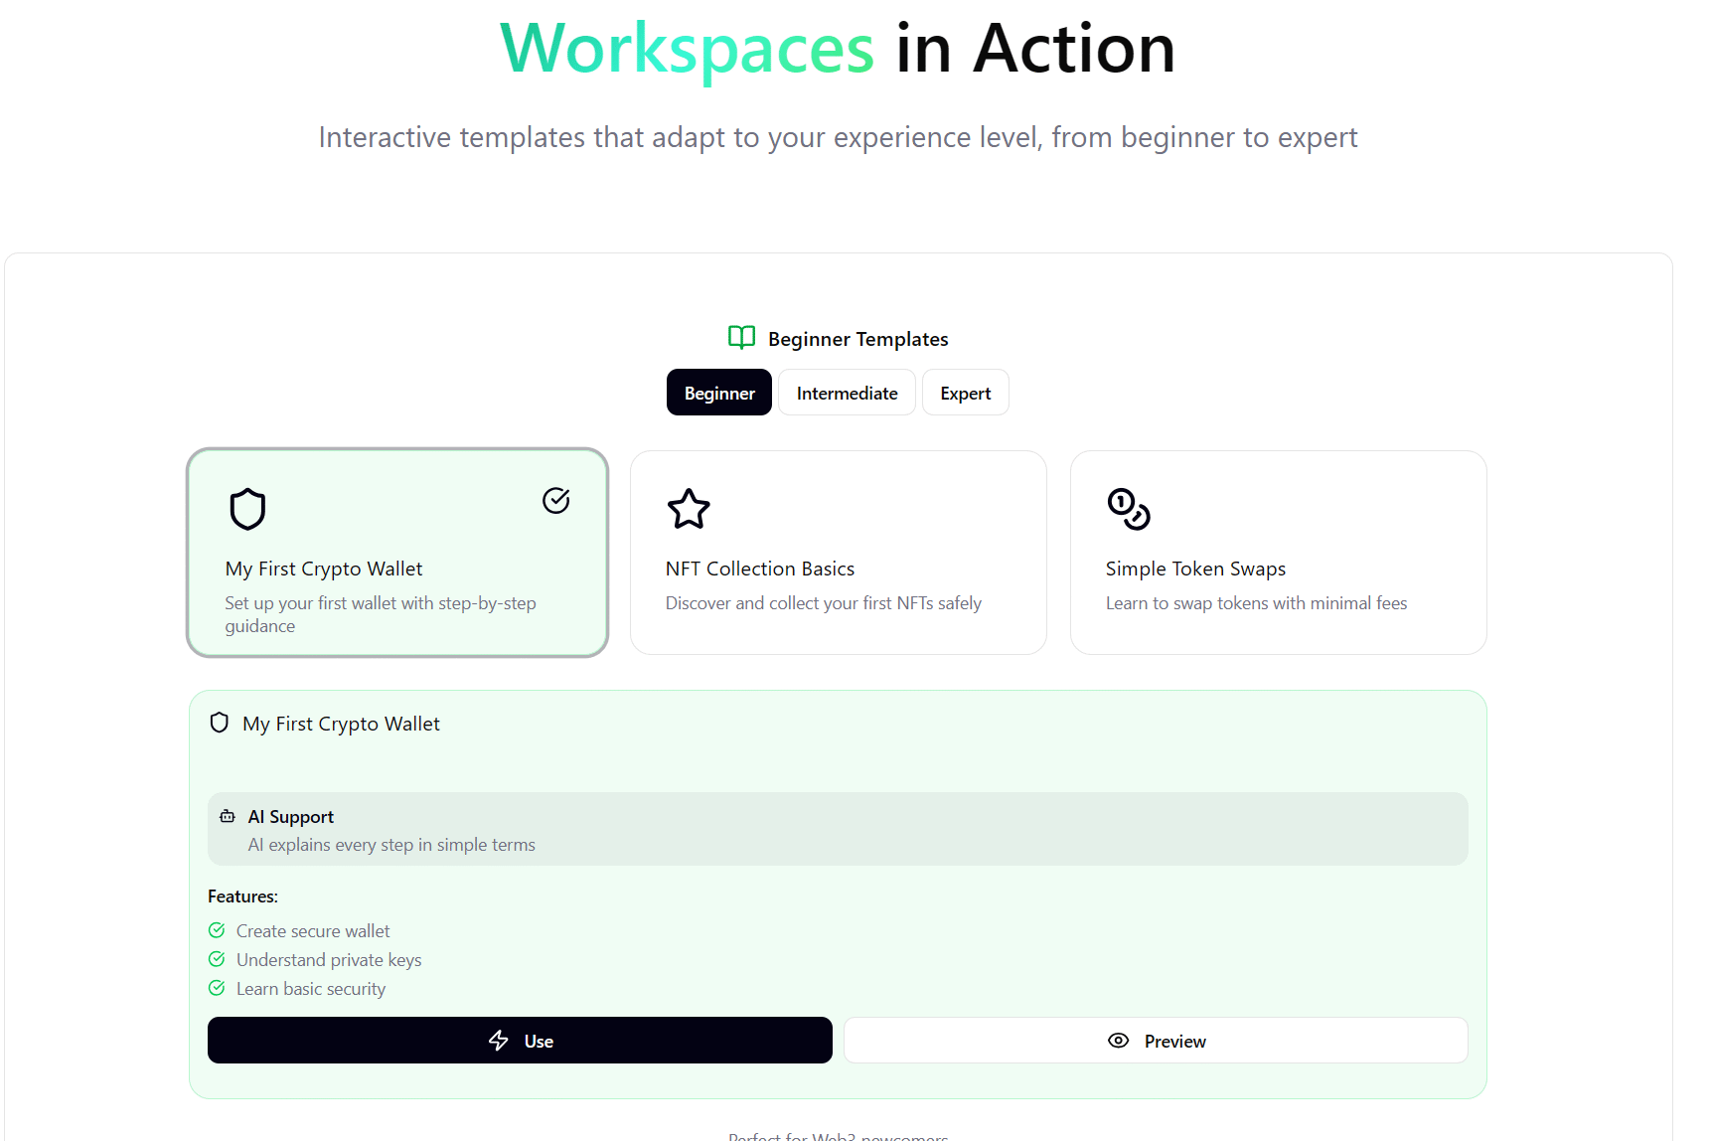
Task: Click check icon beside Understand private keys
Action: 217,959
